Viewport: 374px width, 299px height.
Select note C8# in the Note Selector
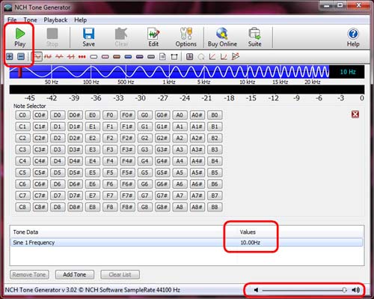pos(40,207)
